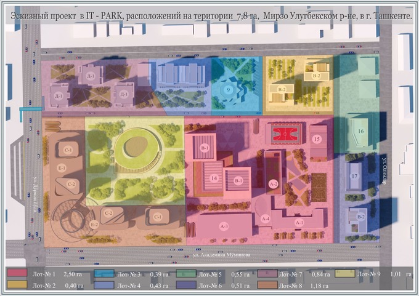Click building marker number 16
The height and width of the screenshot is (296, 419).
(361, 131)
